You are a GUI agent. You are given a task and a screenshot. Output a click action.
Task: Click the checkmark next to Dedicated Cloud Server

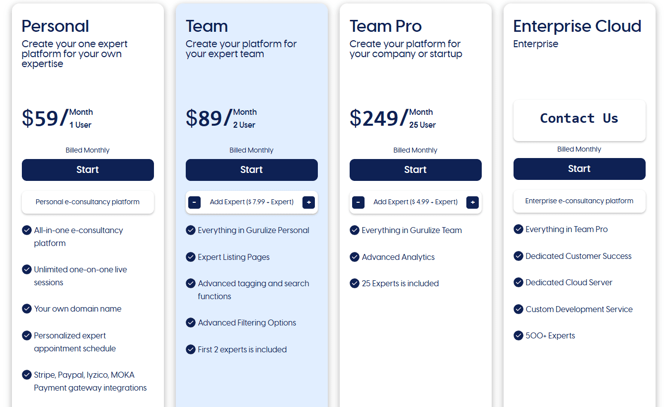(518, 282)
